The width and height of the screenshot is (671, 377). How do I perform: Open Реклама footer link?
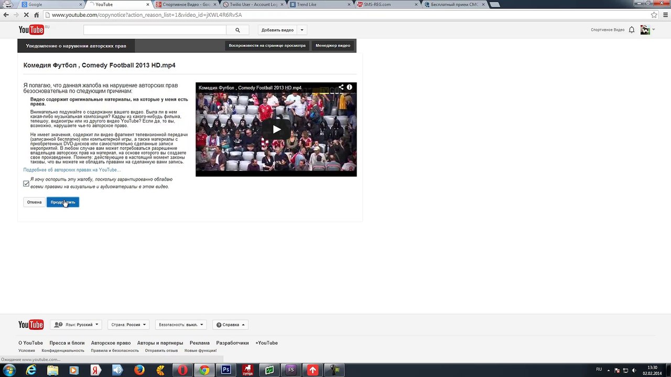point(200,343)
